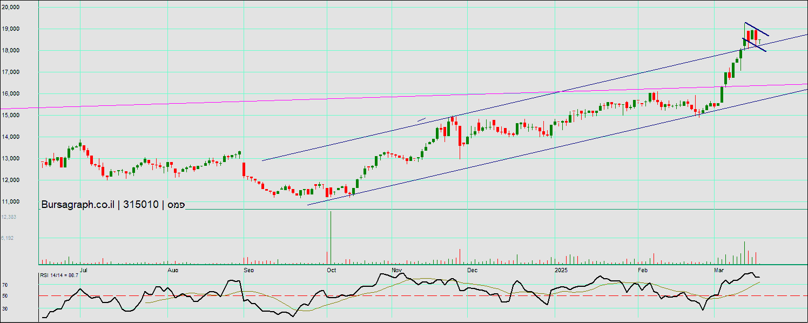Select the RSI 14/14 indicator label
This screenshot has width=808, height=323.
point(59,275)
